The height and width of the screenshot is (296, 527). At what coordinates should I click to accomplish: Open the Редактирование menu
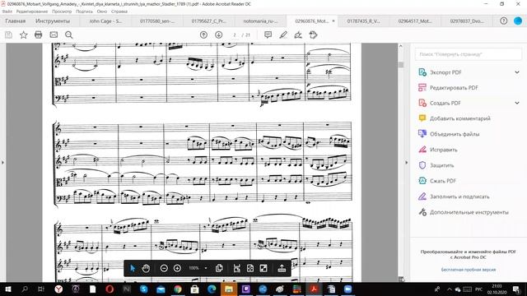[32, 12]
